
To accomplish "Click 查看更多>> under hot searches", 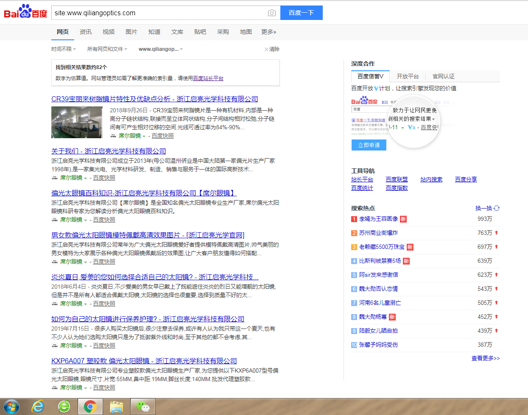I will (x=486, y=358).
